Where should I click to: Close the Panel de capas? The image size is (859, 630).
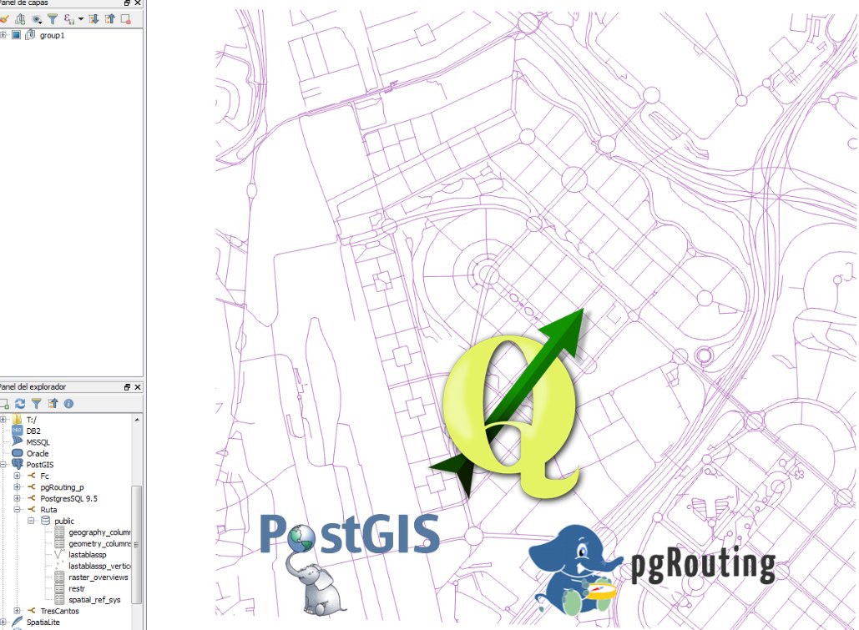click(138, 3)
